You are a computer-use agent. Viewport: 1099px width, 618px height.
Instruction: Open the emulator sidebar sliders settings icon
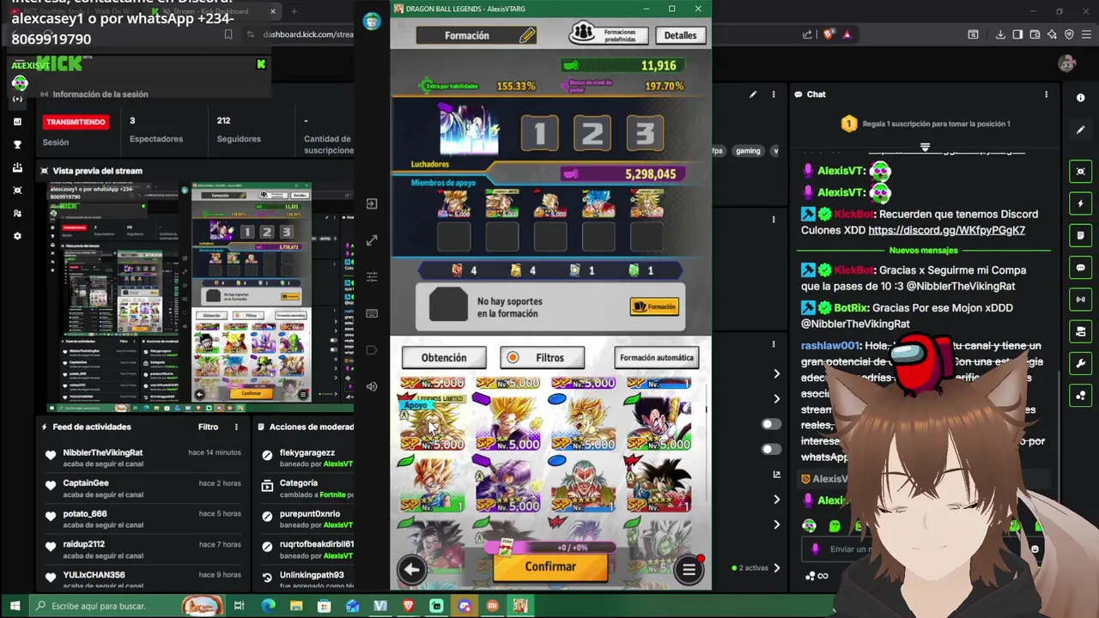[372, 276]
